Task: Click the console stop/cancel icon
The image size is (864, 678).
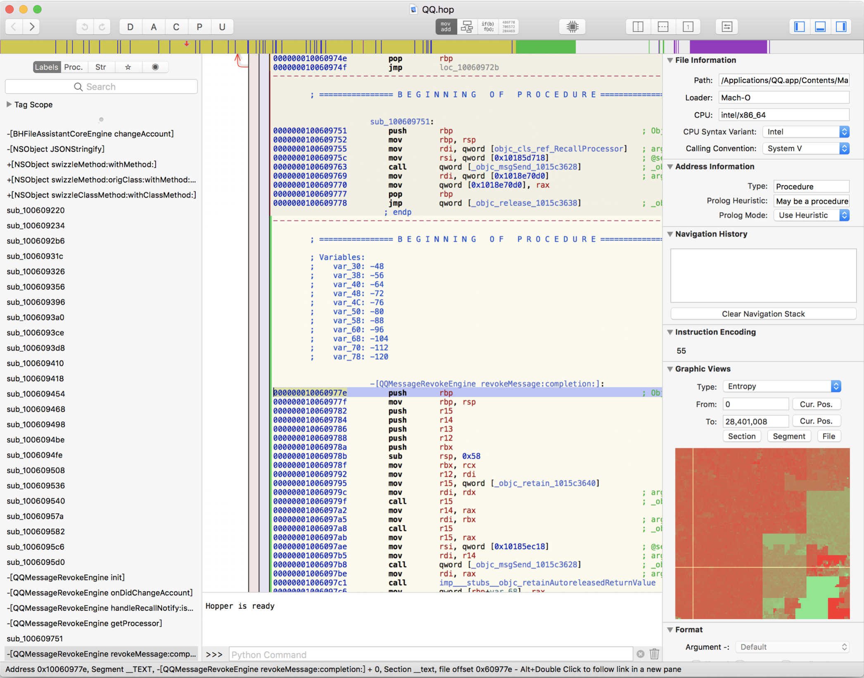Action: (640, 654)
